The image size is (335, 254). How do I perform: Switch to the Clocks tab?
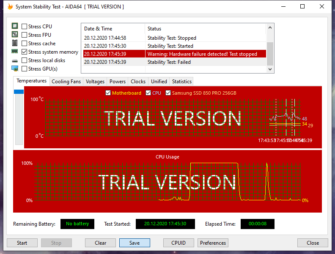point(138,82)
